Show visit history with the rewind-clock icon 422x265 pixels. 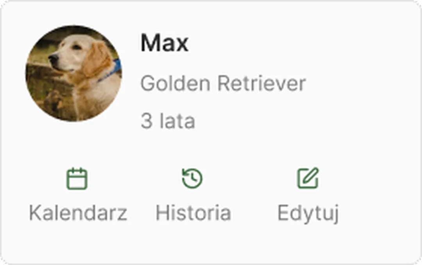coord(192,178)
